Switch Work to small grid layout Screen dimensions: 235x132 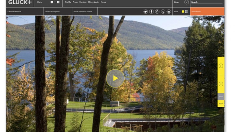(58, 2)
